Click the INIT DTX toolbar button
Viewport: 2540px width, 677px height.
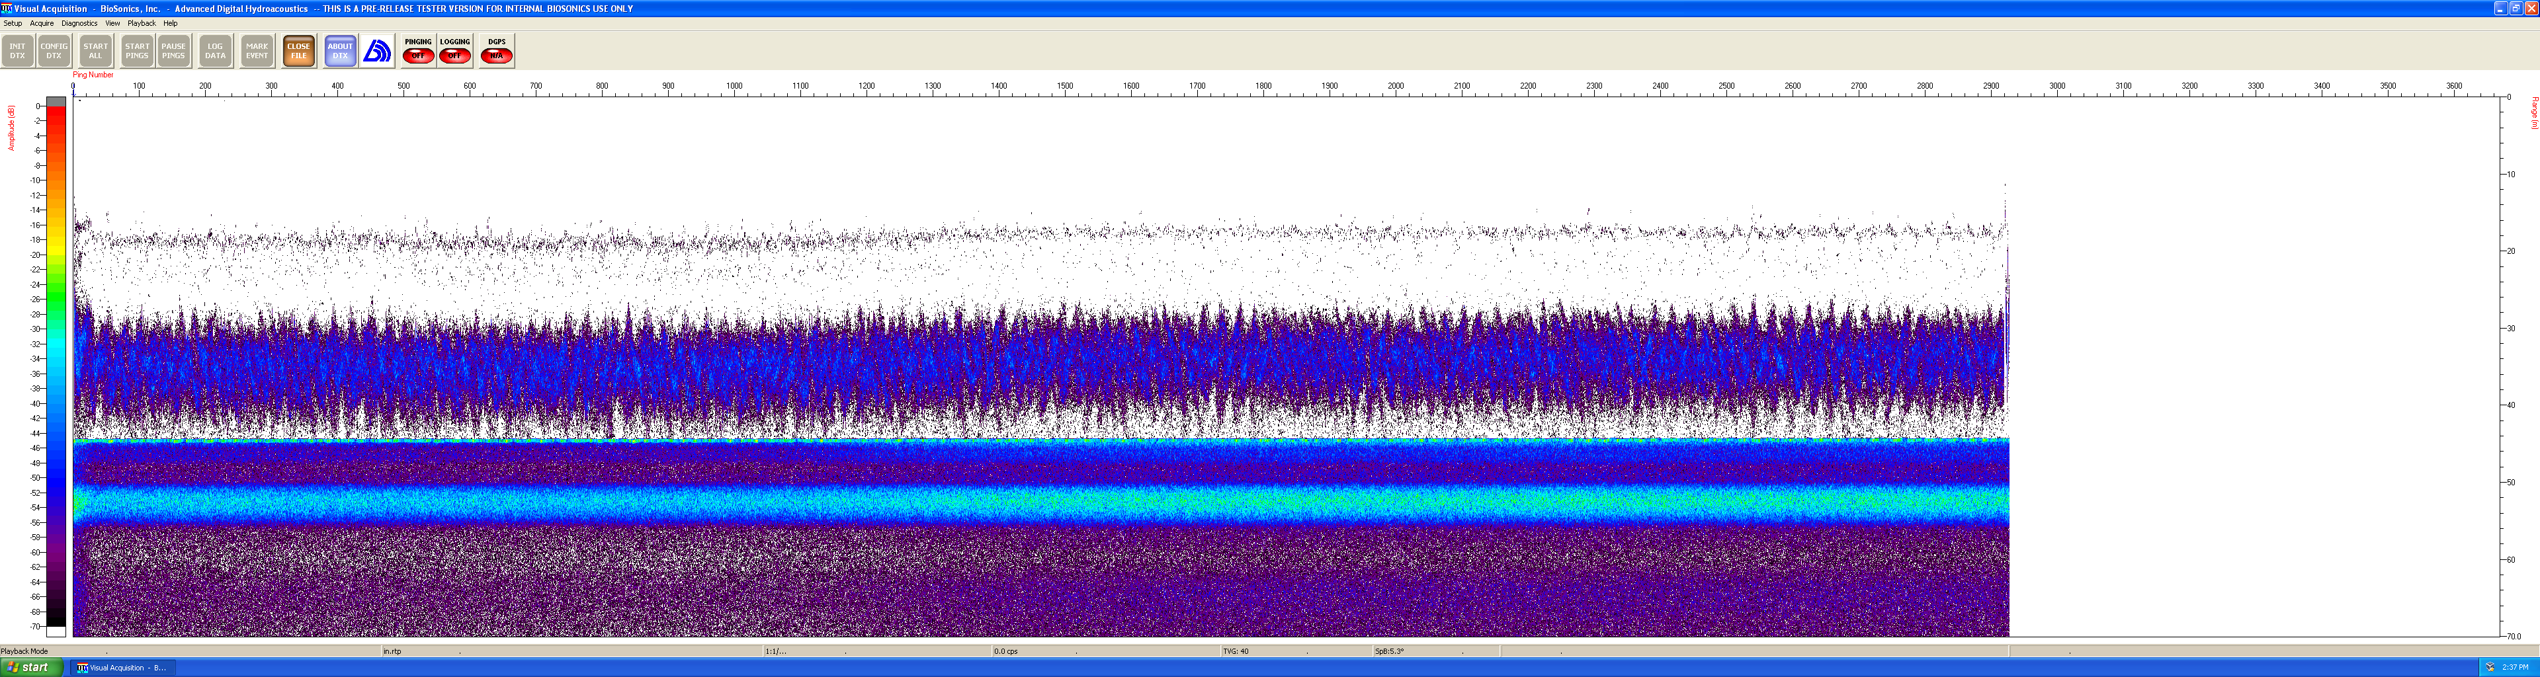click(x=18, y=52)
